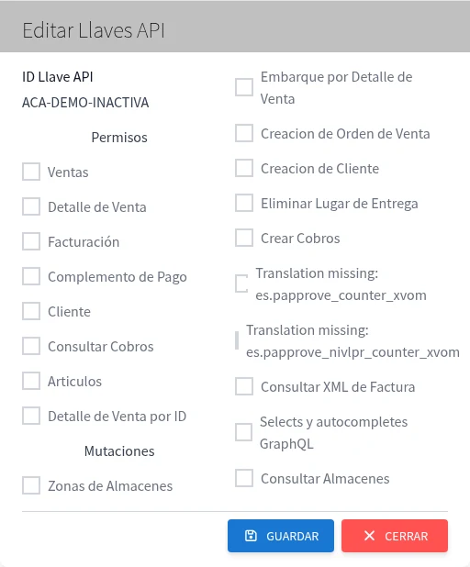This screenshot has height=567, width=470.
Task: Enable the Consultar Almacenes checkbox
Action: 244,478
